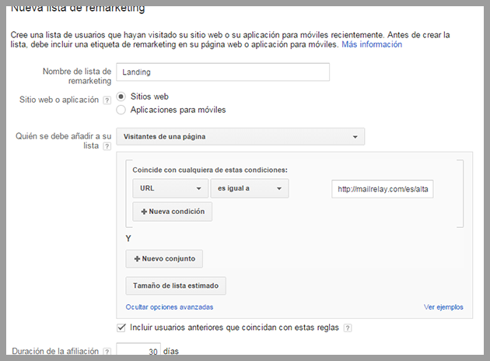Image resolution: width=490 pixels, height=361 pixels.
Task: Open help icon after 'coincidan con estas reglas'
Action: click(348, 328)
